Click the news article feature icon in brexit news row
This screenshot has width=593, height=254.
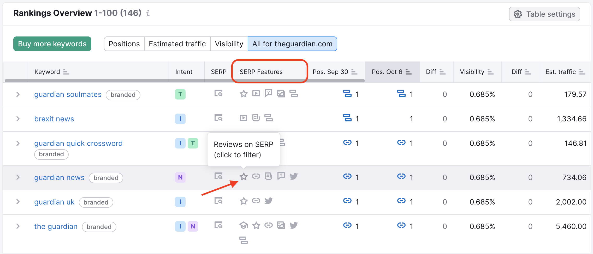point(256,118)
